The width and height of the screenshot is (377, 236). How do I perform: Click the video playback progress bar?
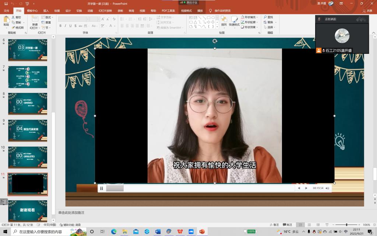click(206, 188)
